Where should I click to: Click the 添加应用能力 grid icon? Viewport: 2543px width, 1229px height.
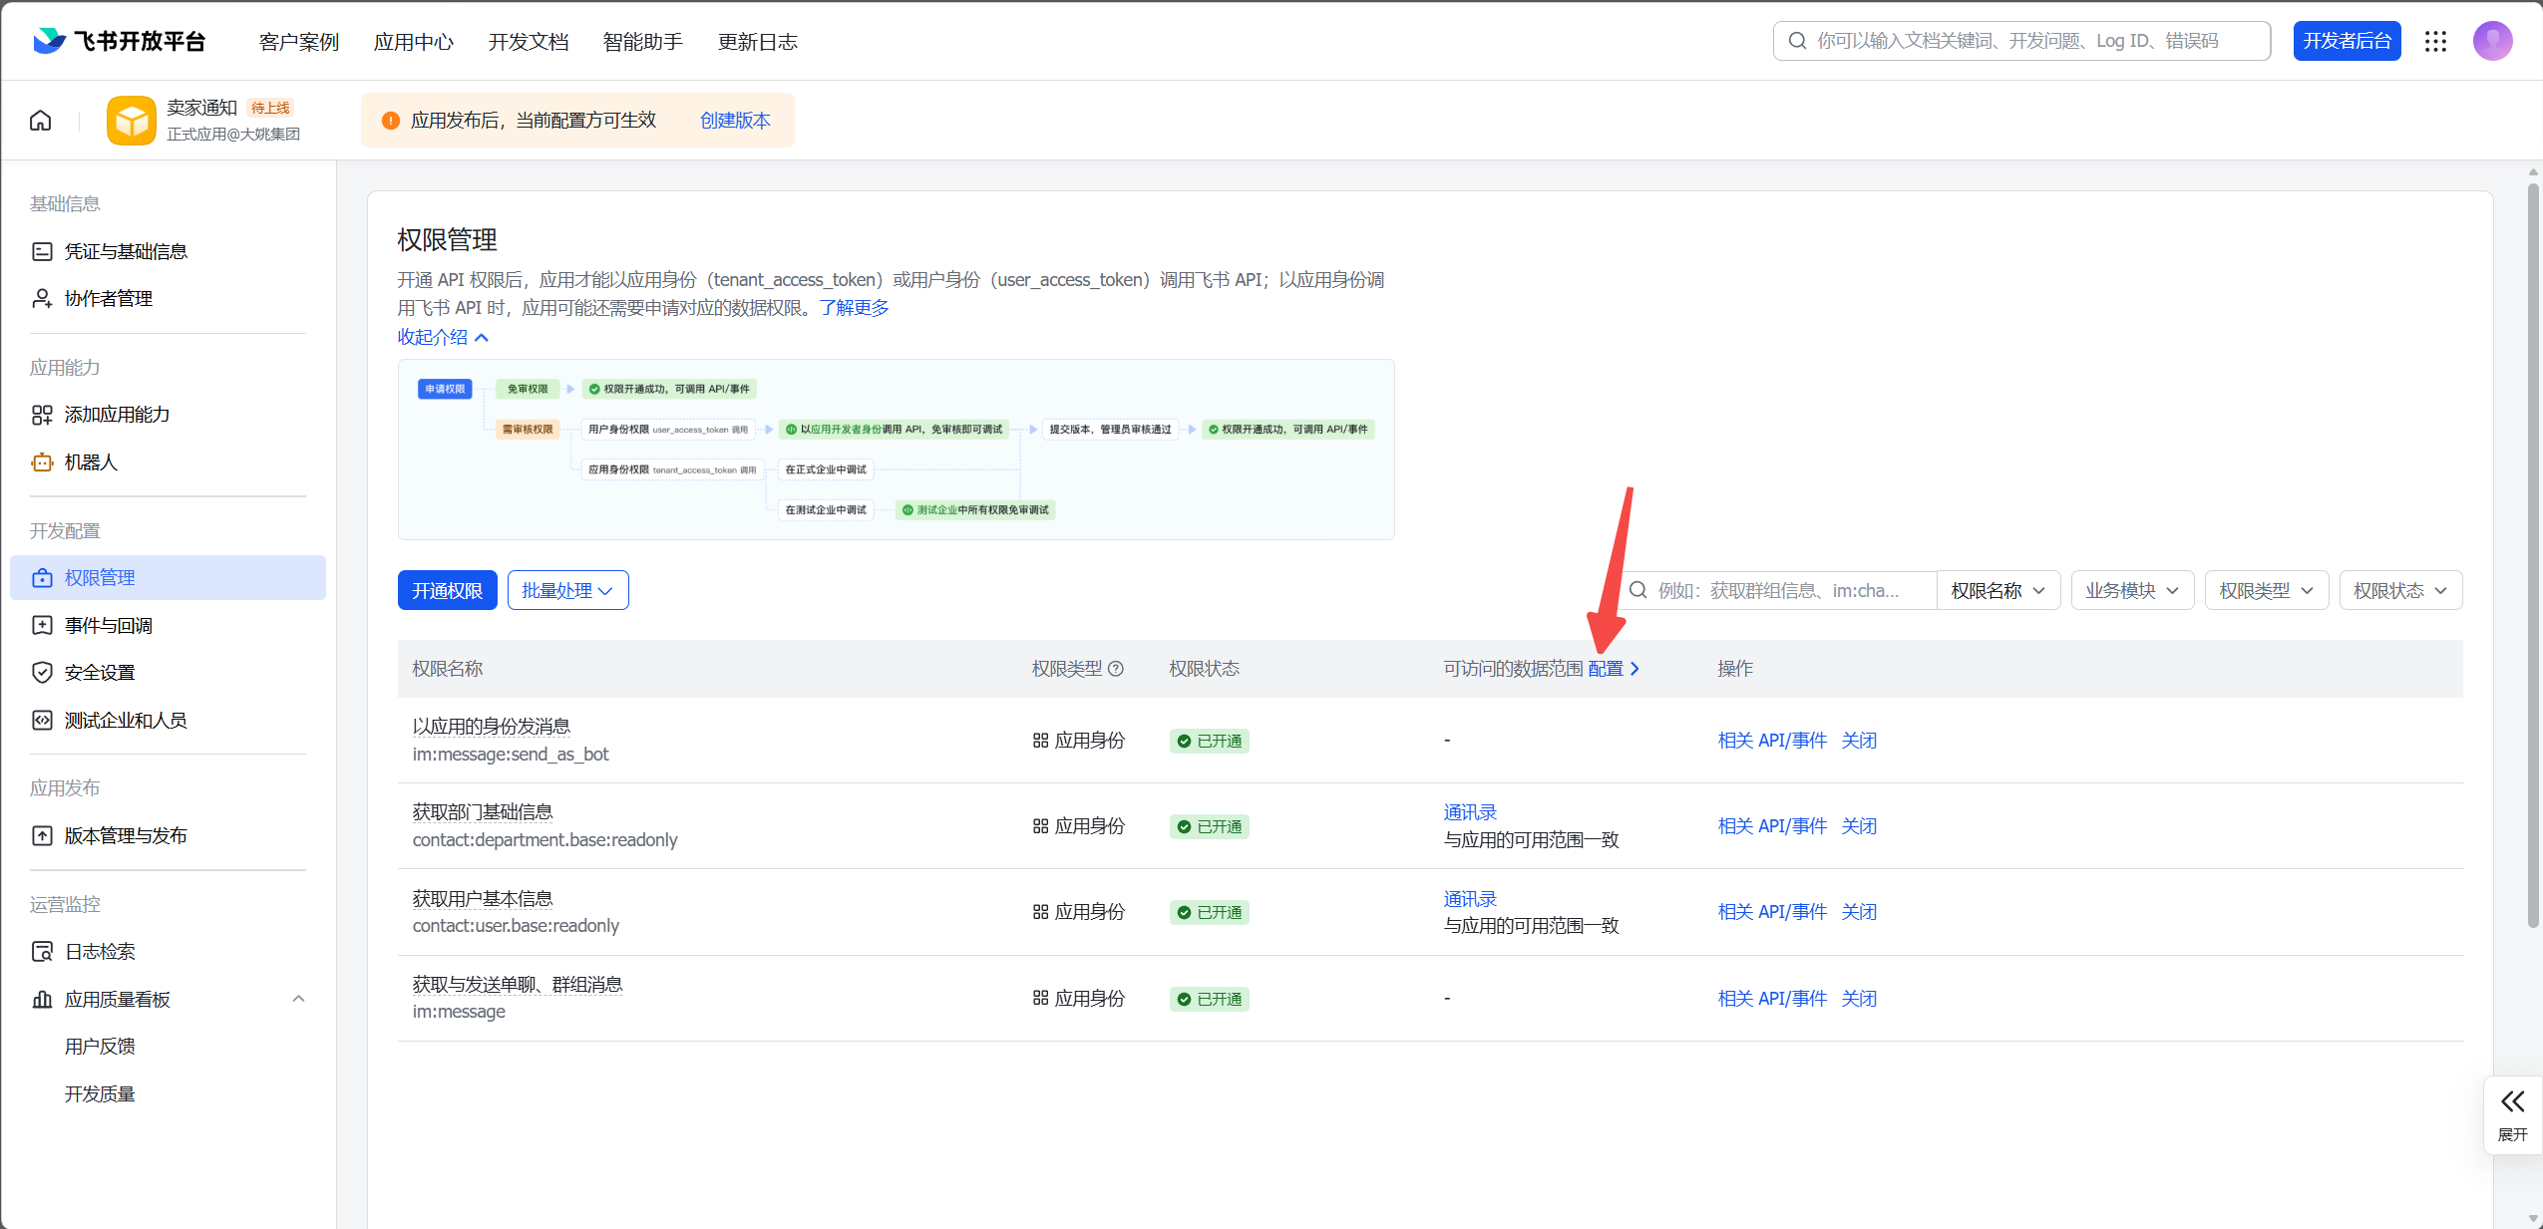click(42, 415)
